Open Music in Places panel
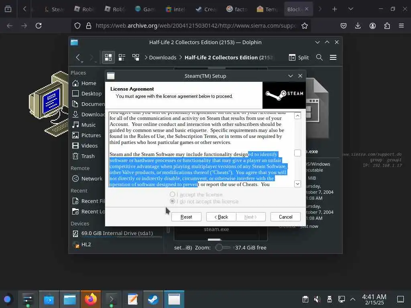The image size is (411, 308). (88, 125)
